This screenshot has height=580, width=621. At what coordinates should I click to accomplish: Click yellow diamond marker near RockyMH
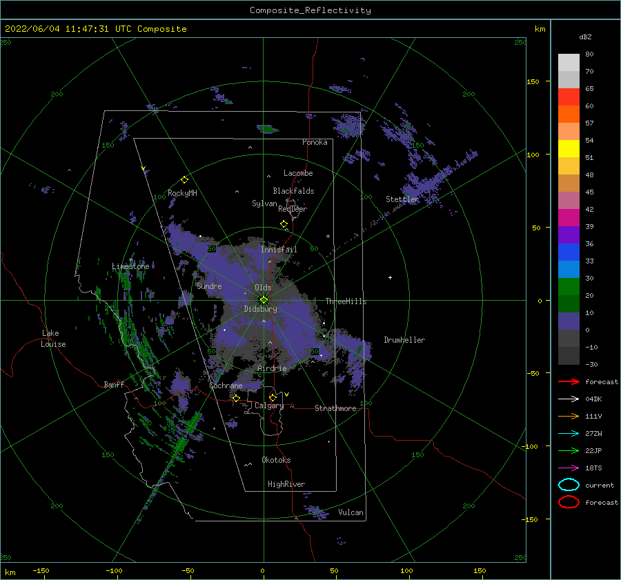[x=184, y=180]
